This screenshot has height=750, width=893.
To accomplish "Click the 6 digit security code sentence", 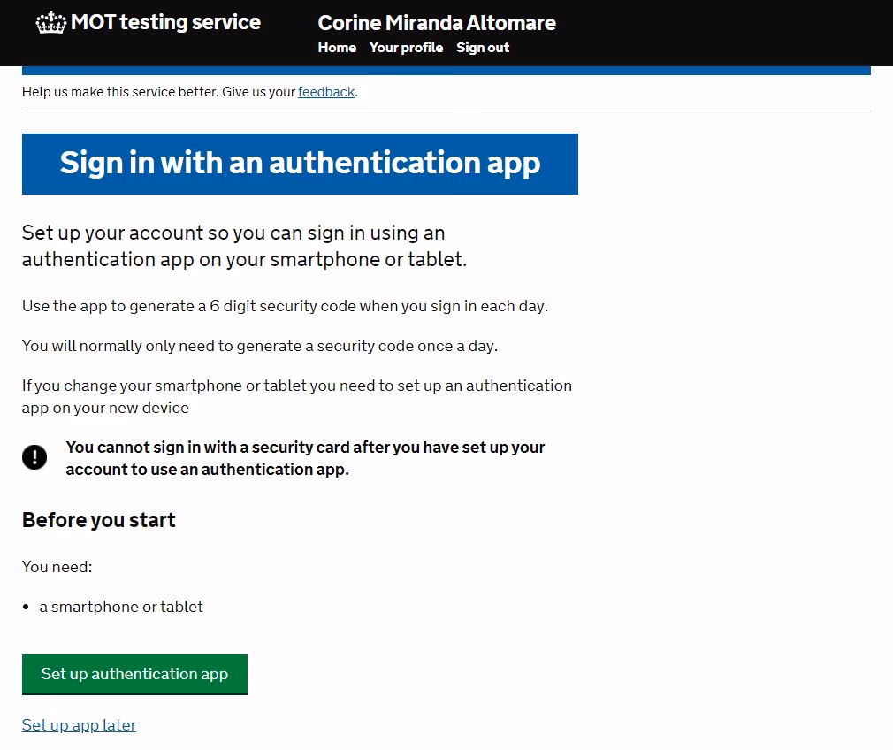I will pyautogui.click(x=285, y=306).
